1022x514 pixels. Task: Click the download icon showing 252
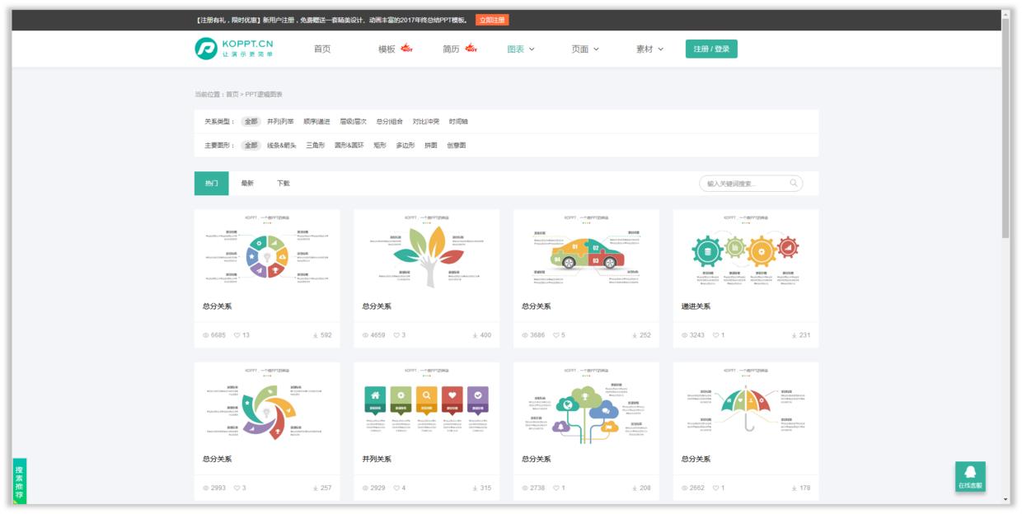[x=635, y=335]
